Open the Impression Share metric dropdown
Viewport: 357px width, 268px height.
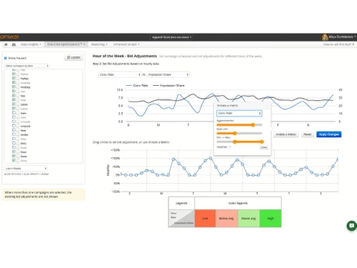168,74
